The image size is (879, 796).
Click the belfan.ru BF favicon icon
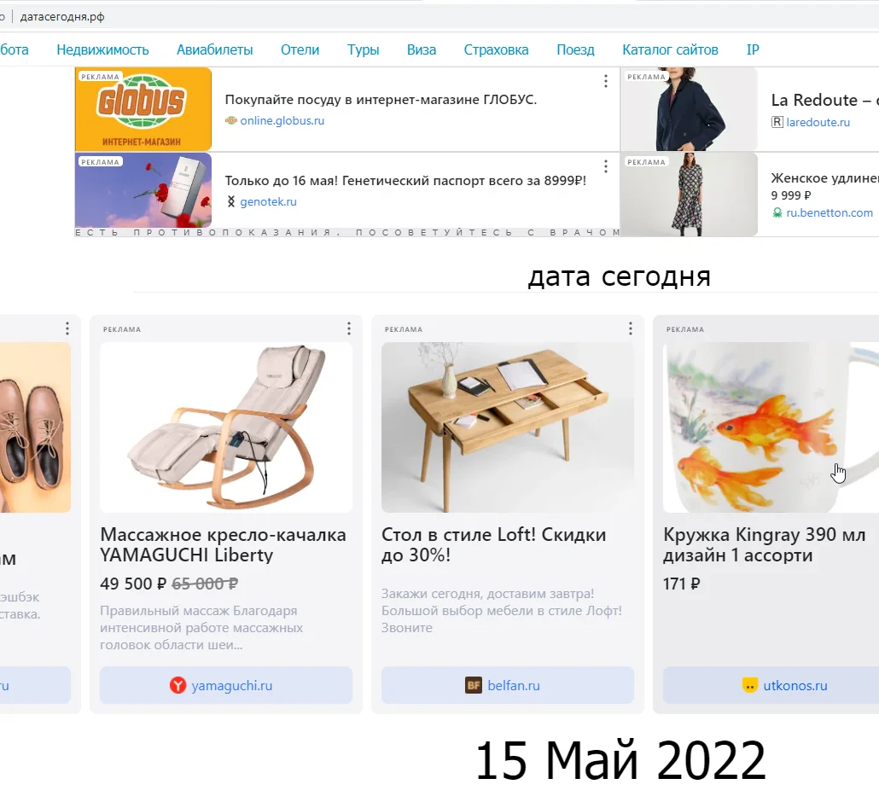click(474, 685)
